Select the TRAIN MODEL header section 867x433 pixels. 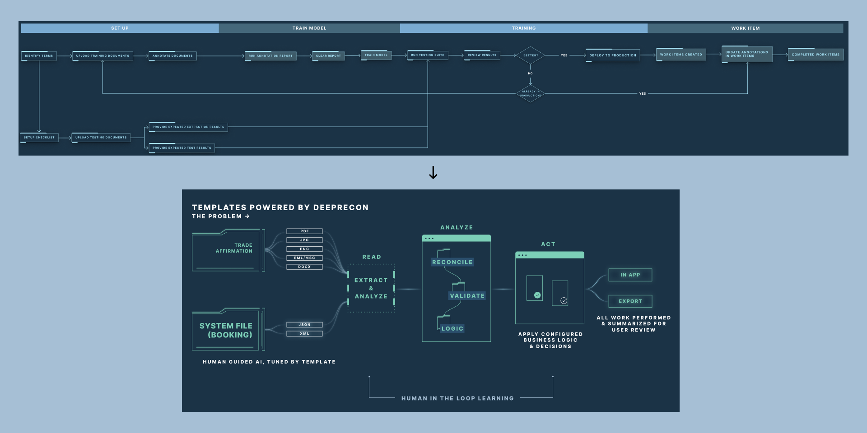pos(309,28)
